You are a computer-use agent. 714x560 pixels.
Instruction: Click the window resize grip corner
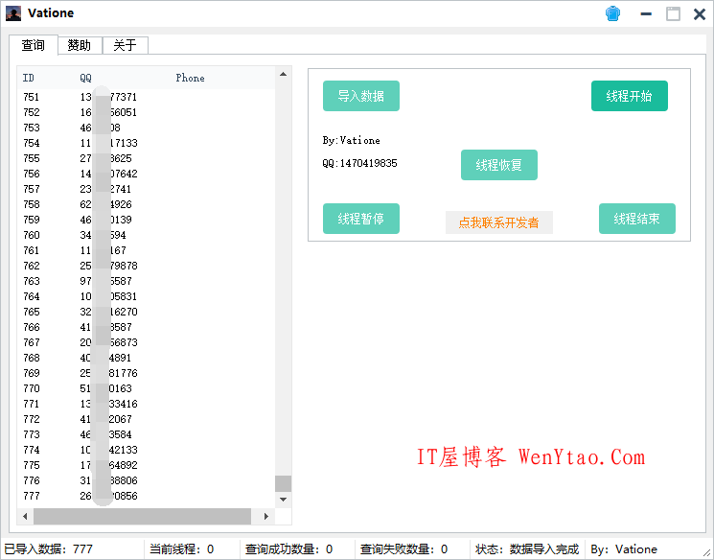706,552
